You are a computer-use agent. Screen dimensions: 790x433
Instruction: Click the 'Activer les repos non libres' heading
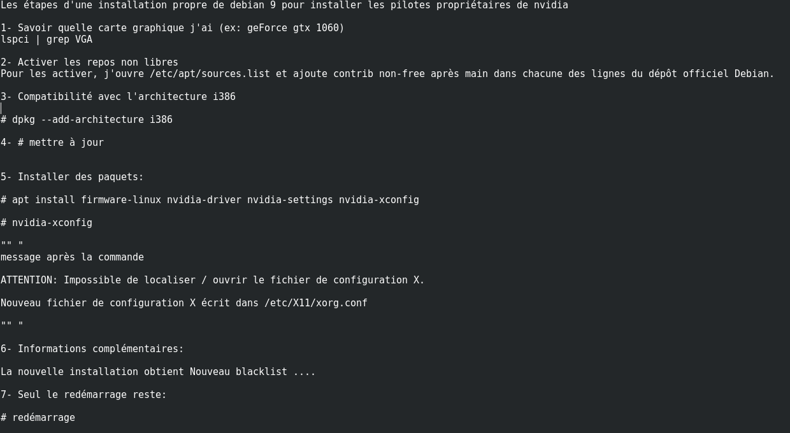coord(89,62)
